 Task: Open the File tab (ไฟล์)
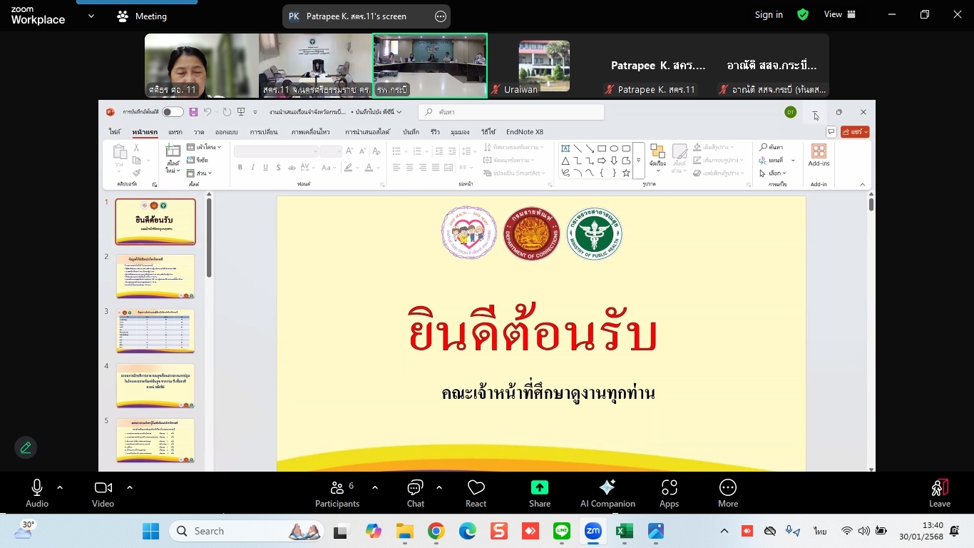114,132
